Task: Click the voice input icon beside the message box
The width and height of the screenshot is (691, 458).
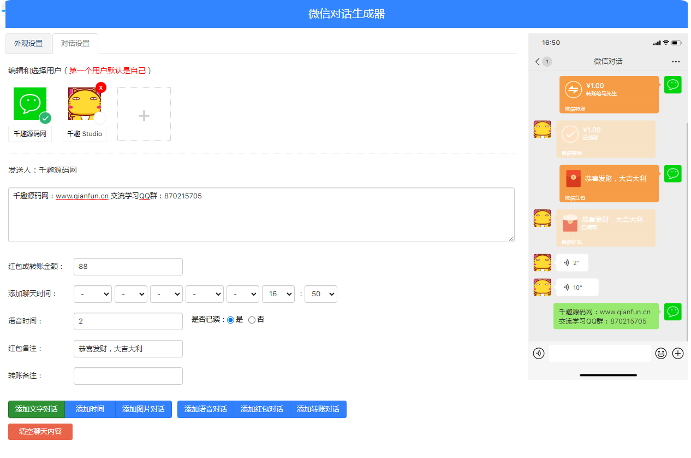Action: (x=538, y=354)
